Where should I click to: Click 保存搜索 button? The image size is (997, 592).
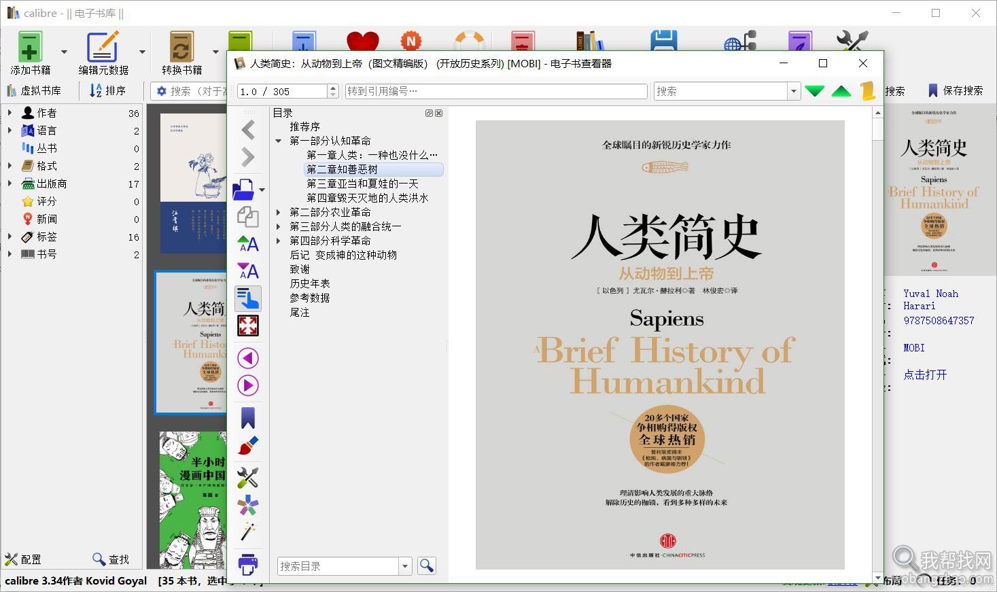pyautogui.click(x=956, y=90)
